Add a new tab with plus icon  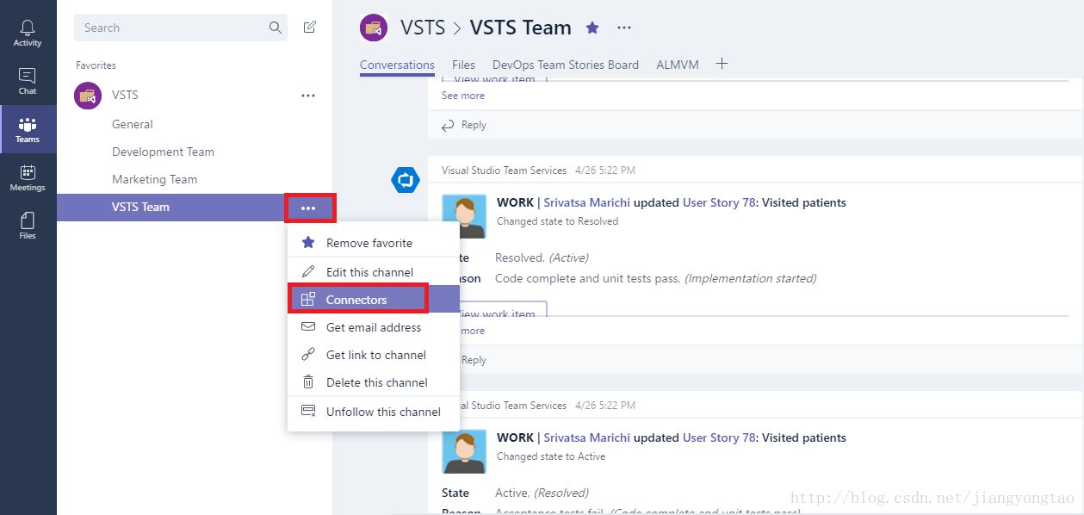pyautogui.click(x=722, y=64)
